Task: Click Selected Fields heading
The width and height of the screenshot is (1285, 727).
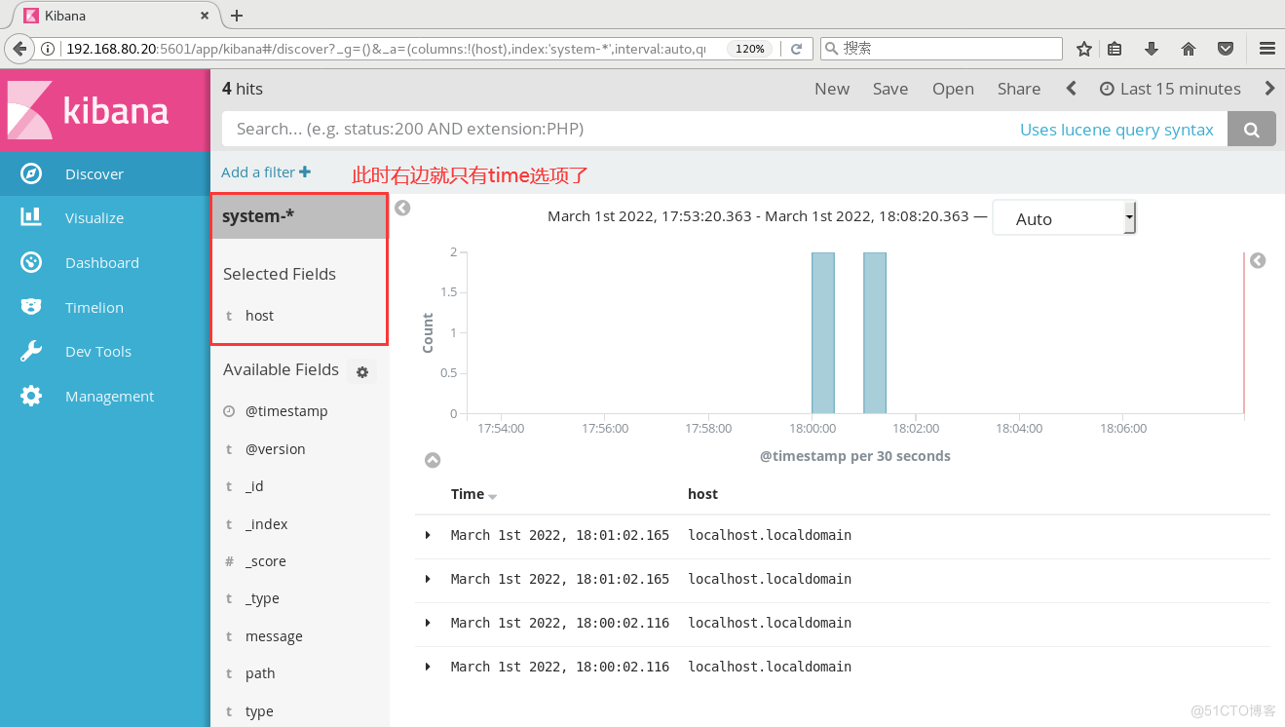Action: point(280,274)
